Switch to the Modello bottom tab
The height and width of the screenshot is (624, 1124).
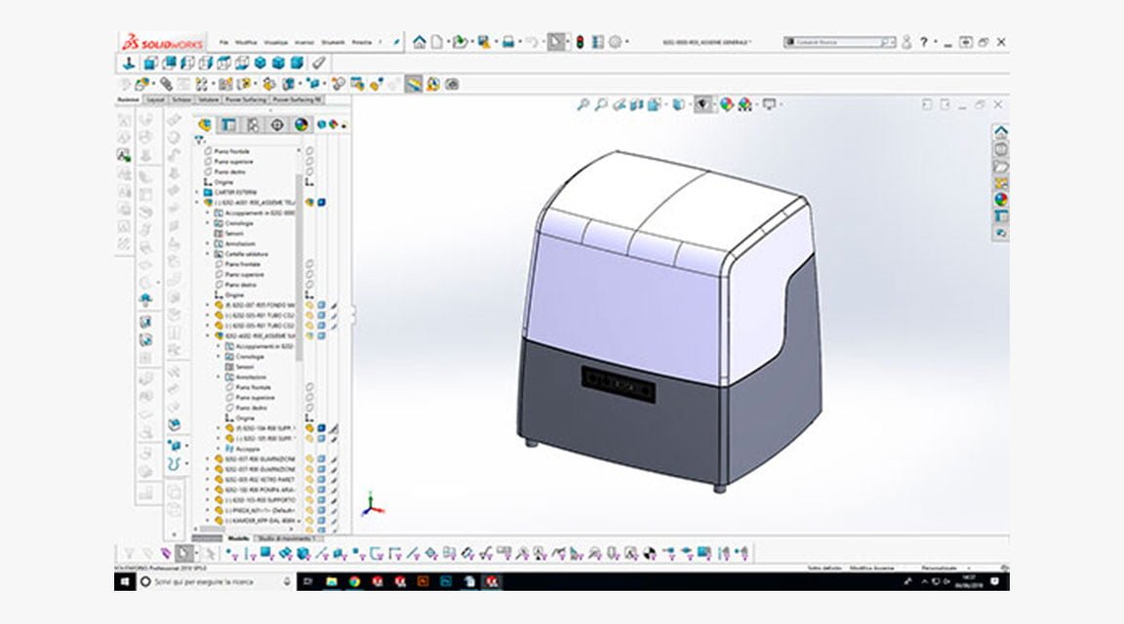pyautogui.click(x=238, y=538)
